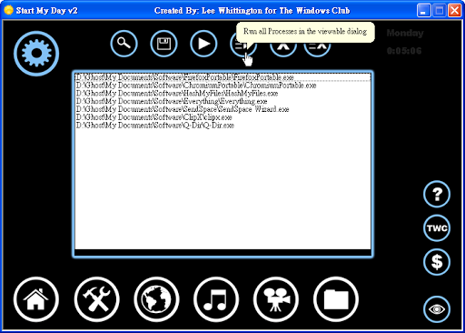Screen dimensions: 465x333
Task: Click the magnifying glass search icon
Action: [x=124, y=44]
